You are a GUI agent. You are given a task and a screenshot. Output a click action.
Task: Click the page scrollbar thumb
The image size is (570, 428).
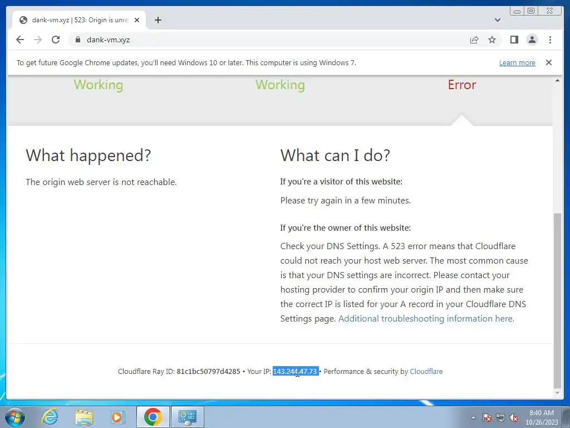pos(557,300)
